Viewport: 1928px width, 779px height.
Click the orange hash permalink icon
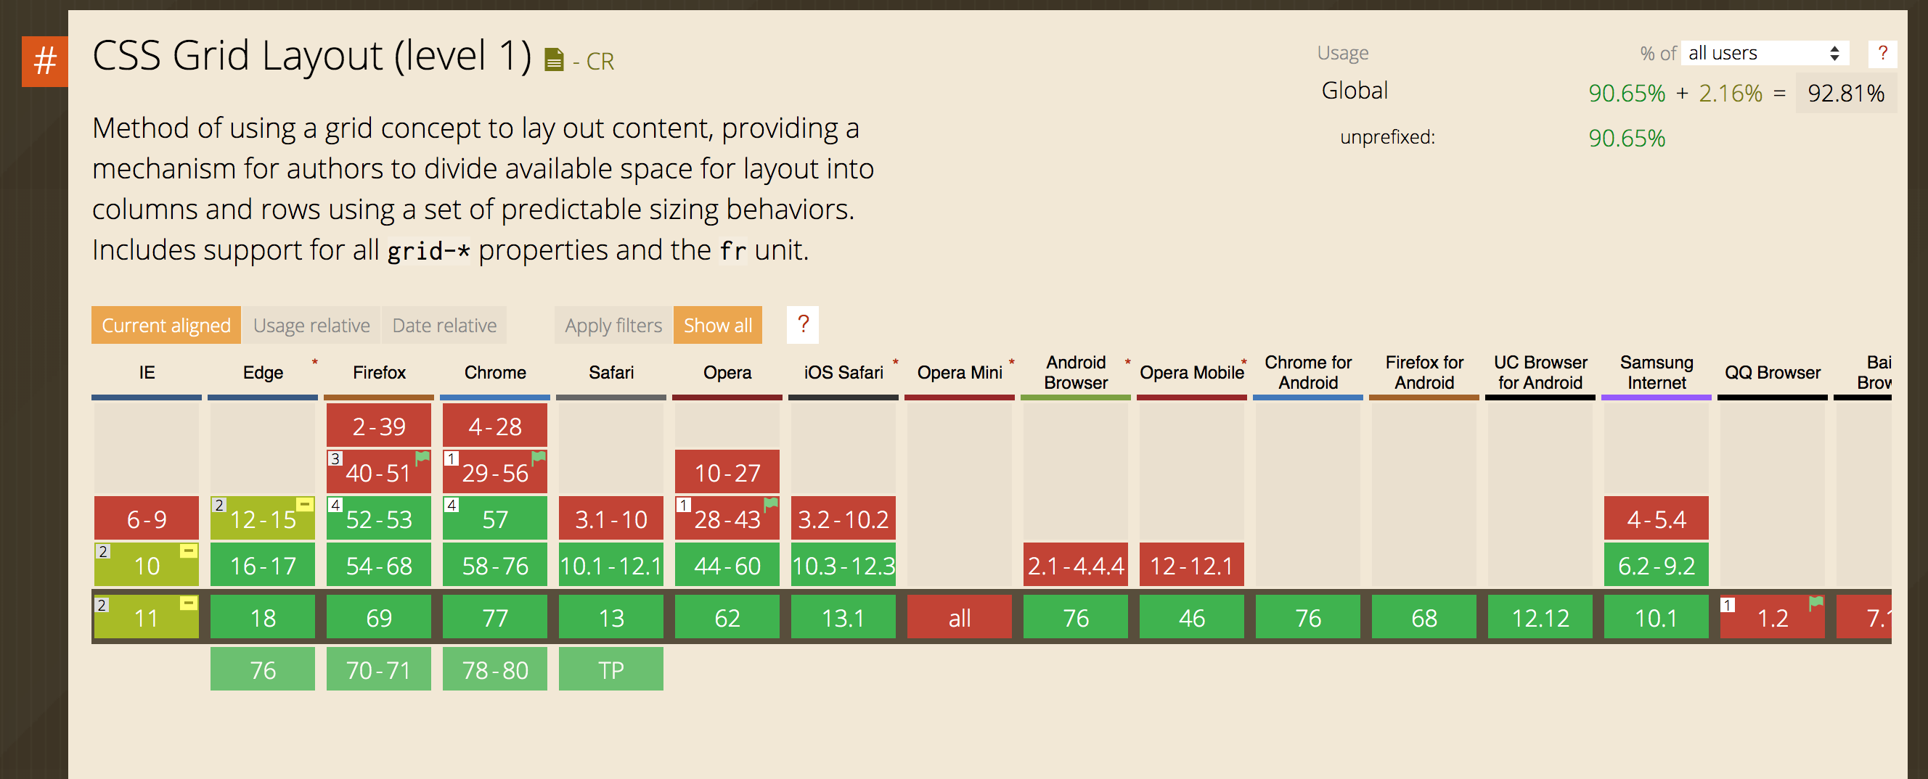coord(44,62)
